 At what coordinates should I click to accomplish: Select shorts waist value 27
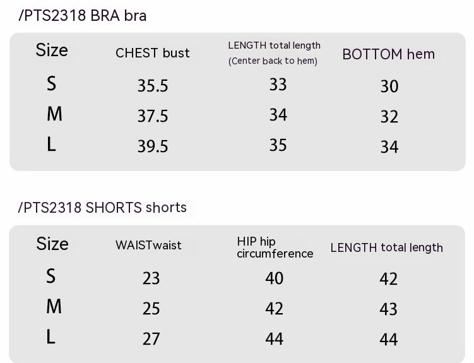(x=151, y=339)
